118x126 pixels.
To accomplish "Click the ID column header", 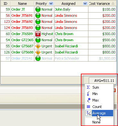I will [x=5, y=4].
